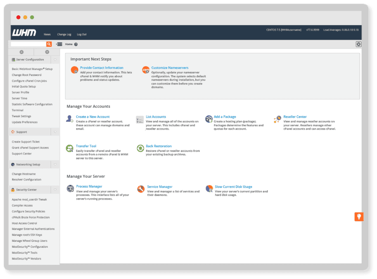377x279 pixels.
Task: Click the WHM search input field
Action: 28,44
